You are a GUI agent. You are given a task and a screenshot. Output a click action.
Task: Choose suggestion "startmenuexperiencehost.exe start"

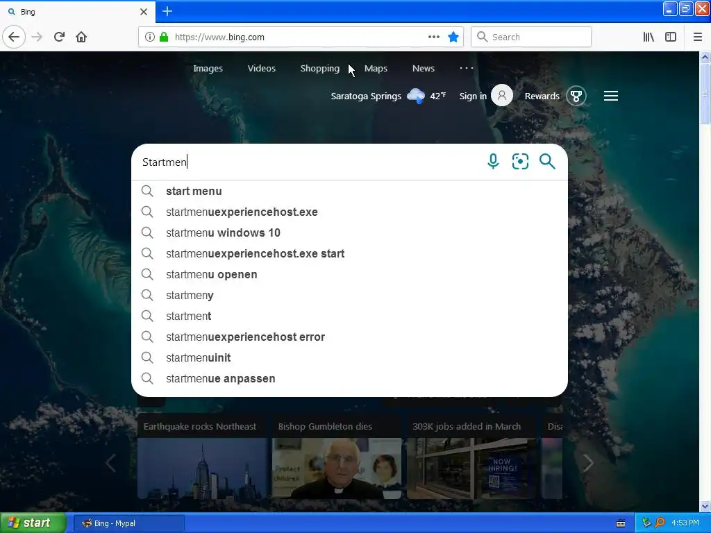tap(349, 254)
